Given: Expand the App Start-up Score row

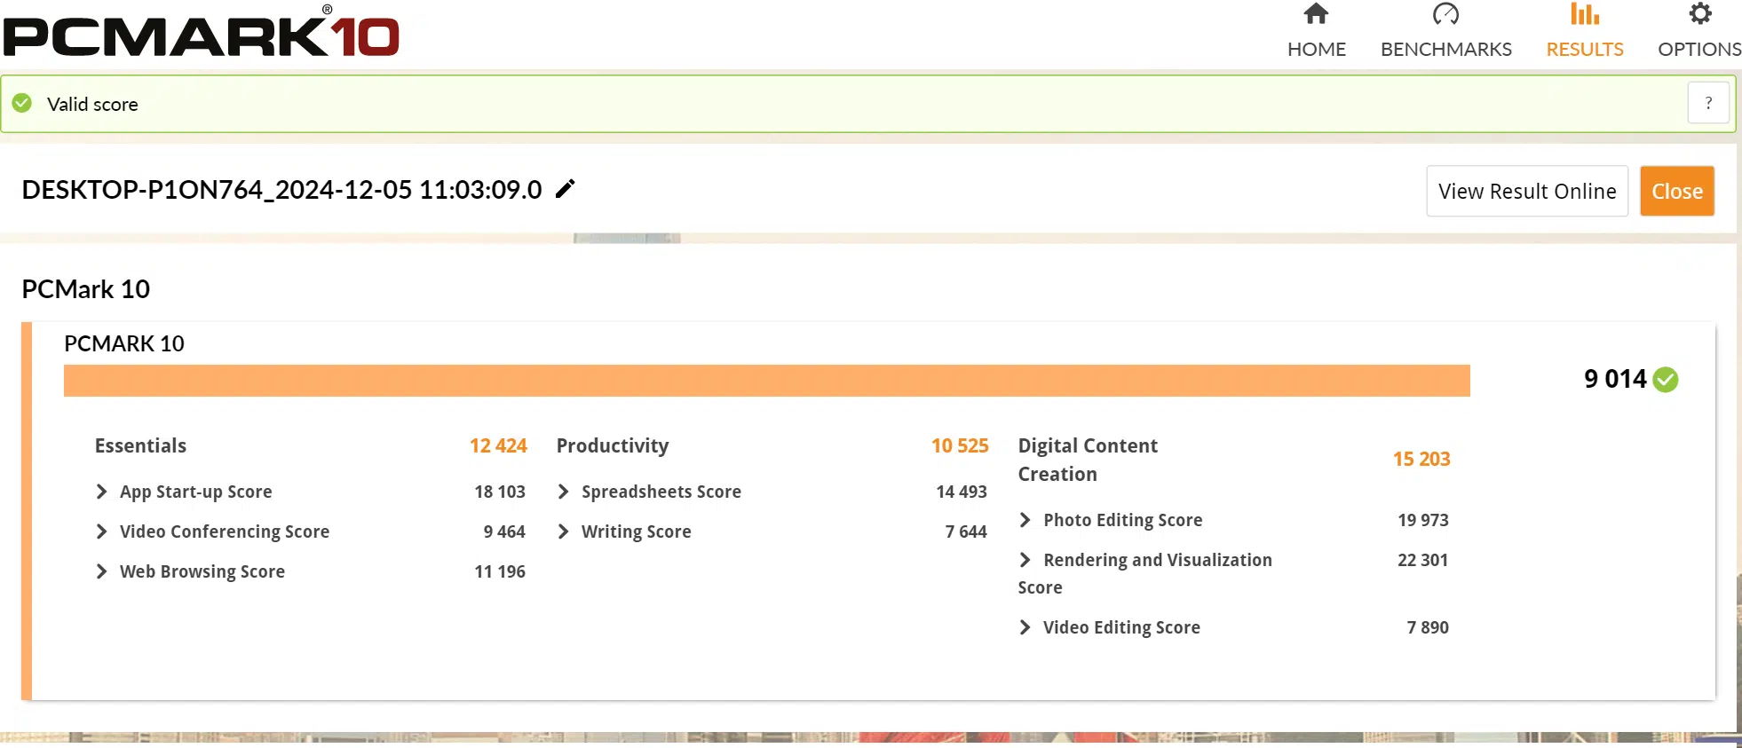Looking at the screenshot, I should tap(101, 492).
